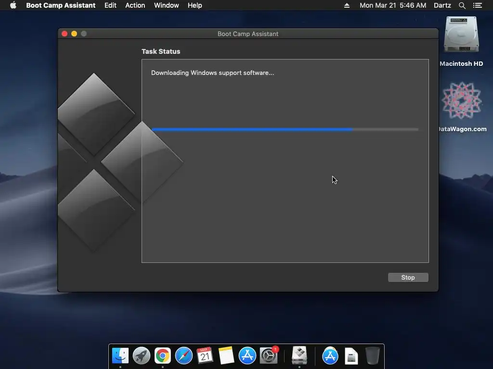Open Calendar in the dock

pos(205,356)
